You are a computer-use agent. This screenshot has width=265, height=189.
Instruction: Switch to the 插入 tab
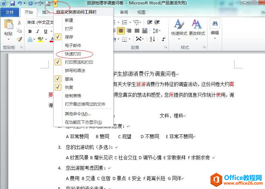pos(46,12)
